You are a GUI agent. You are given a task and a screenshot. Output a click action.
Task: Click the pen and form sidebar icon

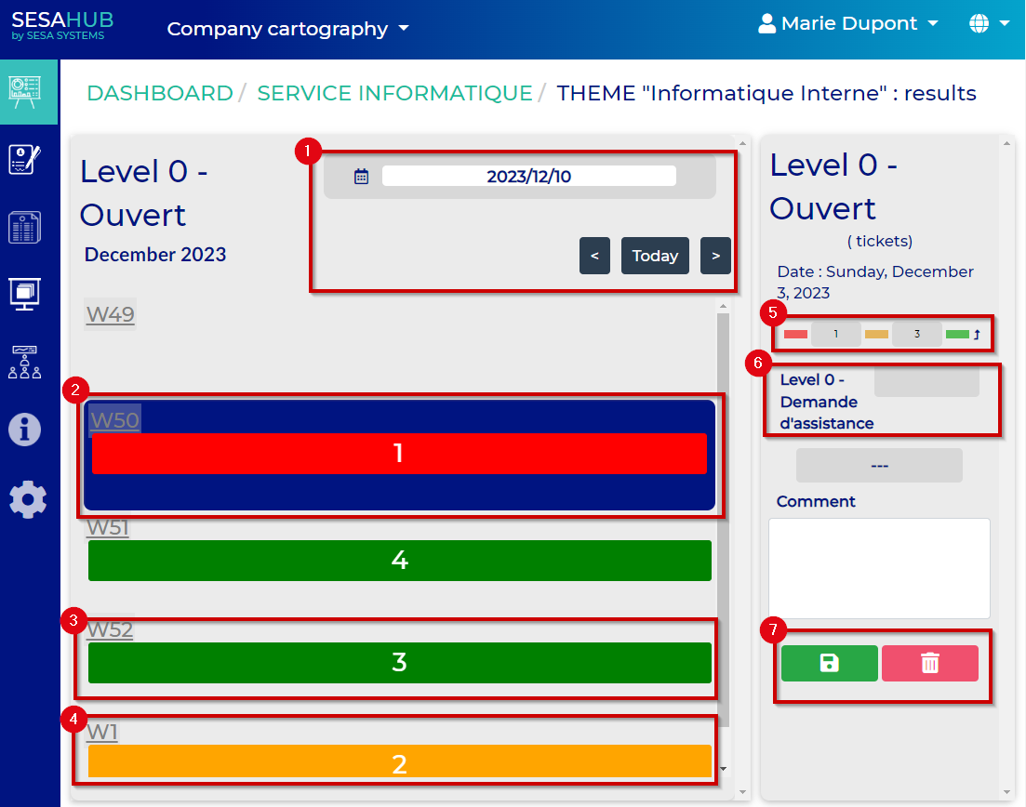coord(25,159)
